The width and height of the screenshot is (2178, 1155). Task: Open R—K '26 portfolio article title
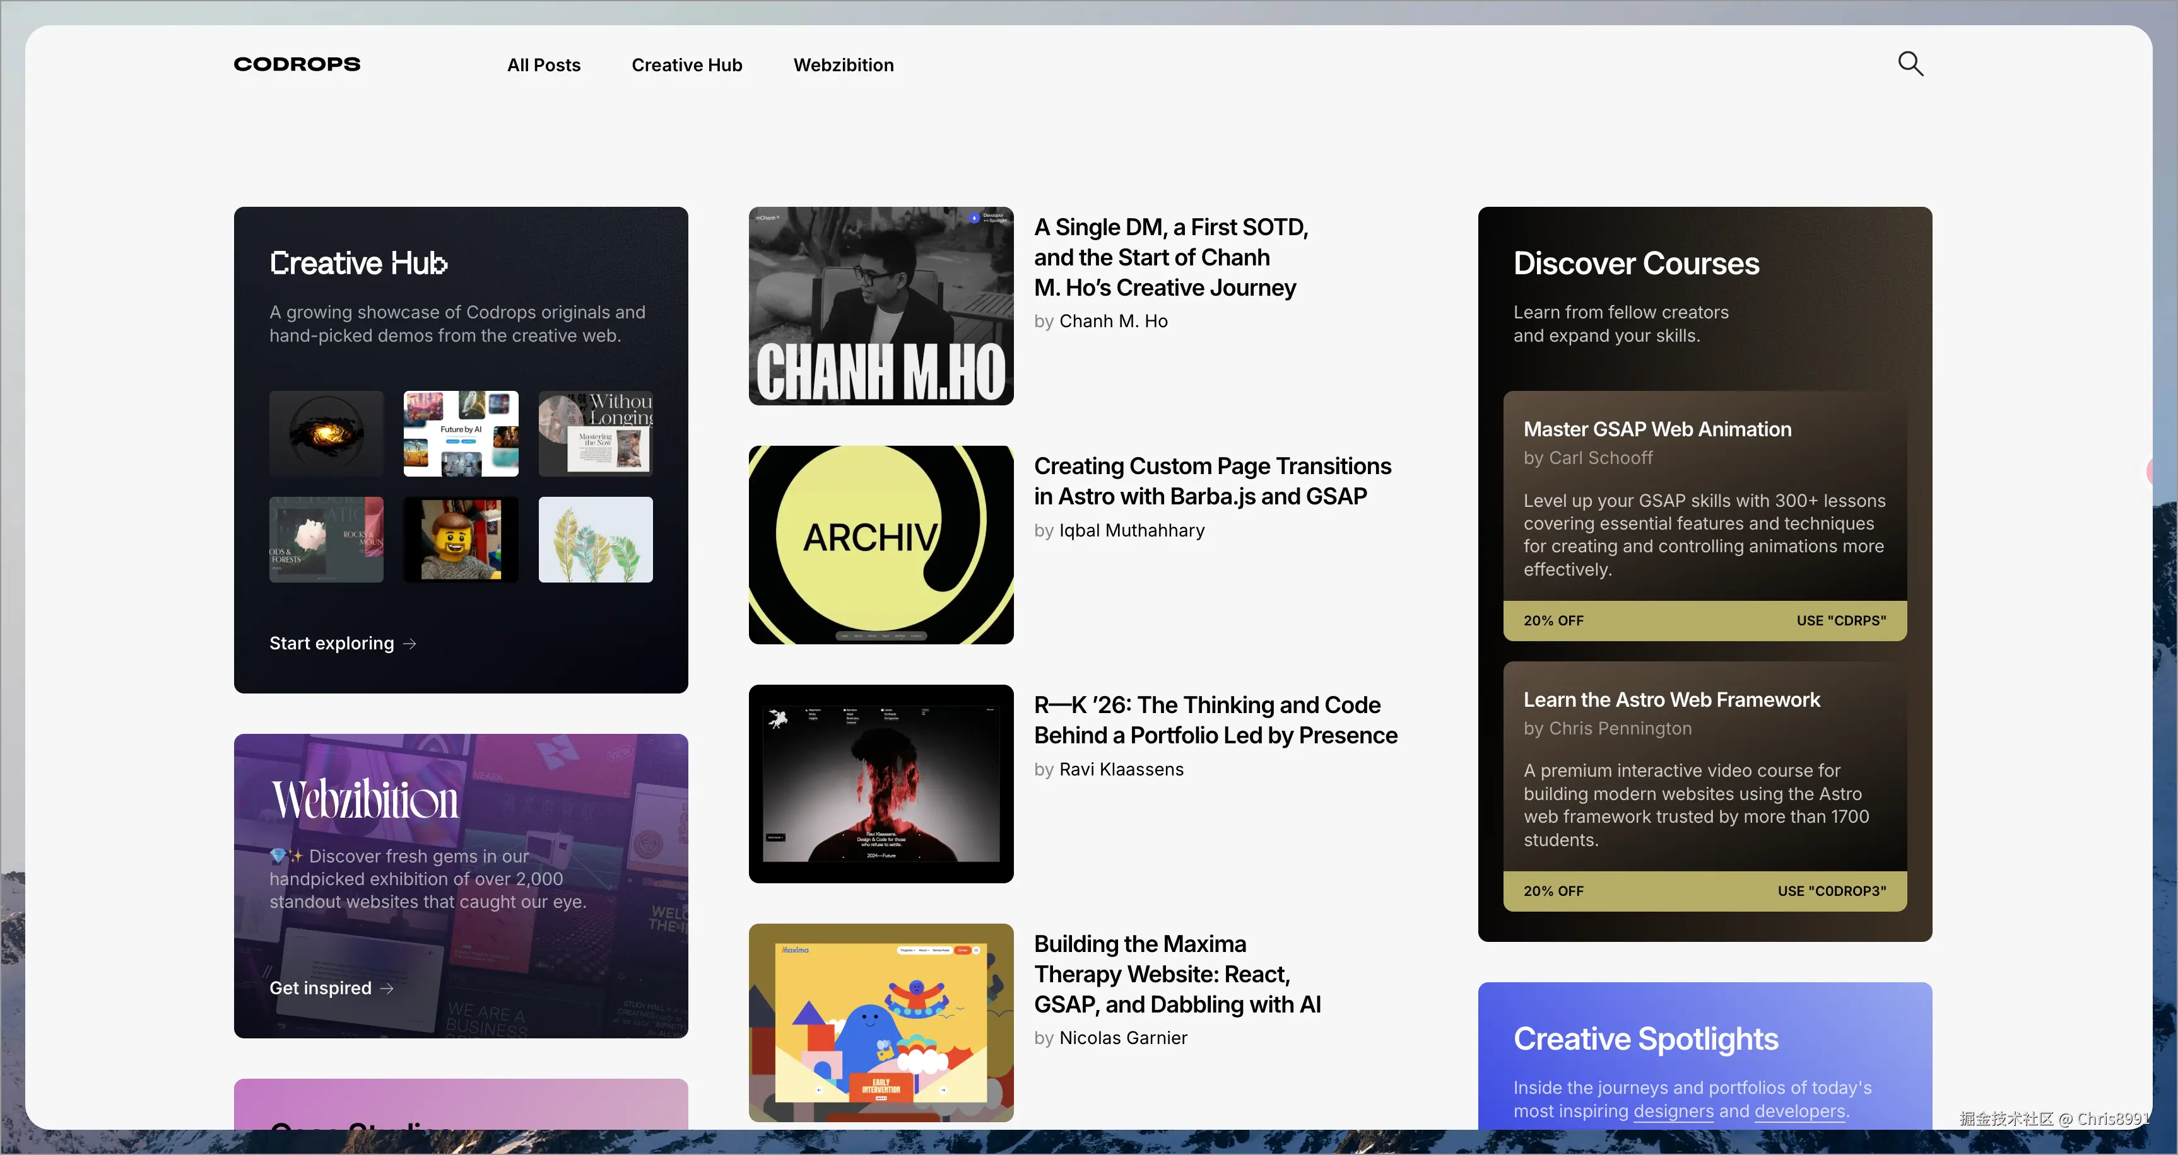tap(1215, 720)
